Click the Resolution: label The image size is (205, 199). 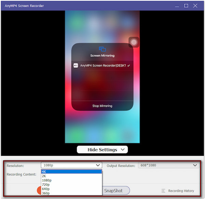point(15,166)
